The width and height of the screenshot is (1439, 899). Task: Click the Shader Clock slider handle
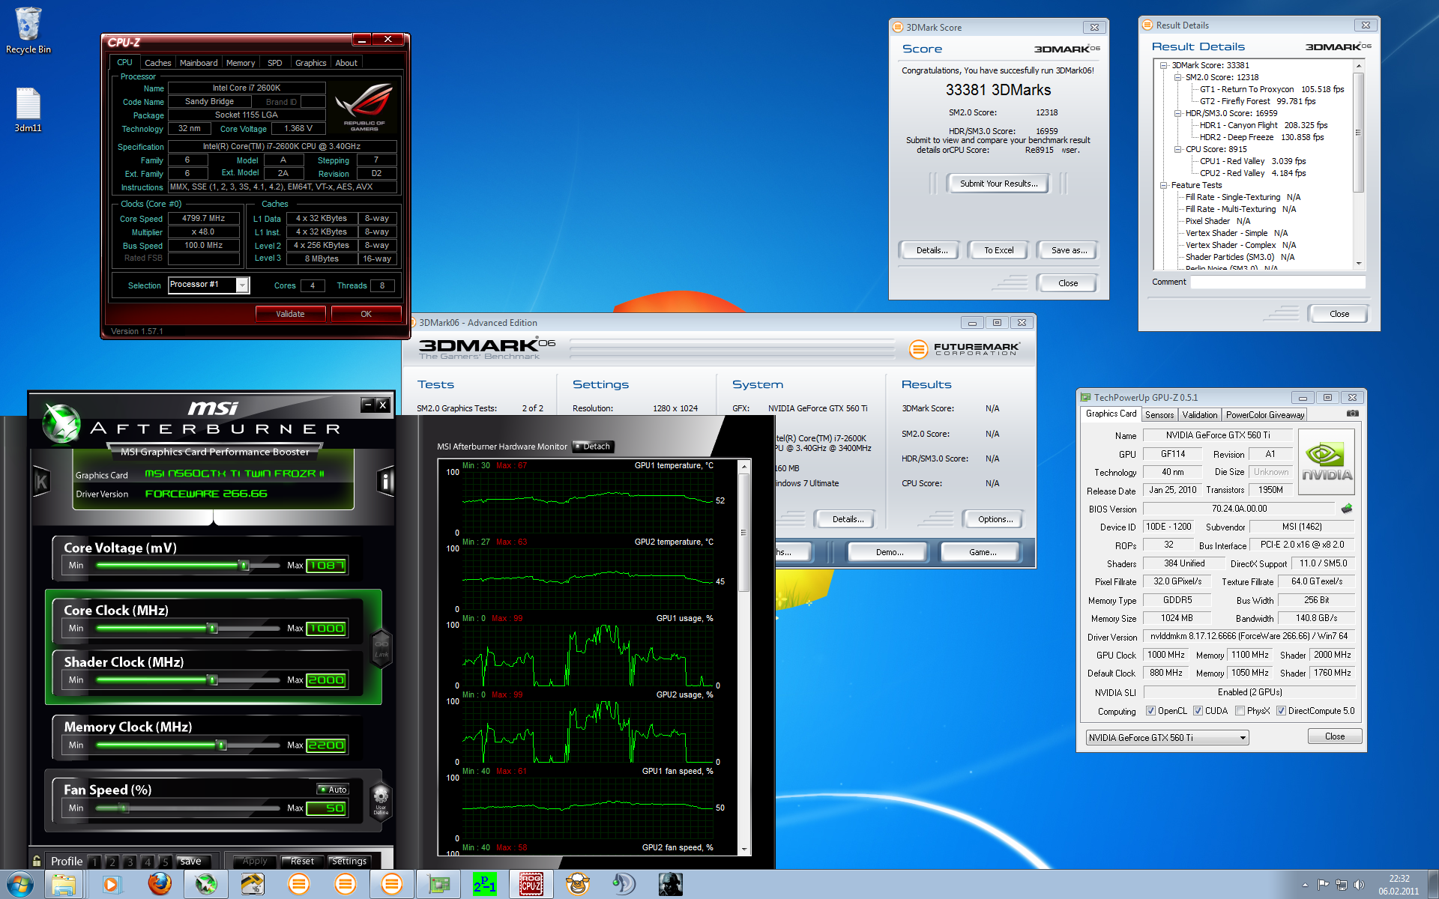coord(213,680)
